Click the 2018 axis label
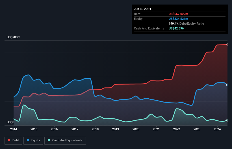This screenshot has height=149, width=232. pos(95,129)
